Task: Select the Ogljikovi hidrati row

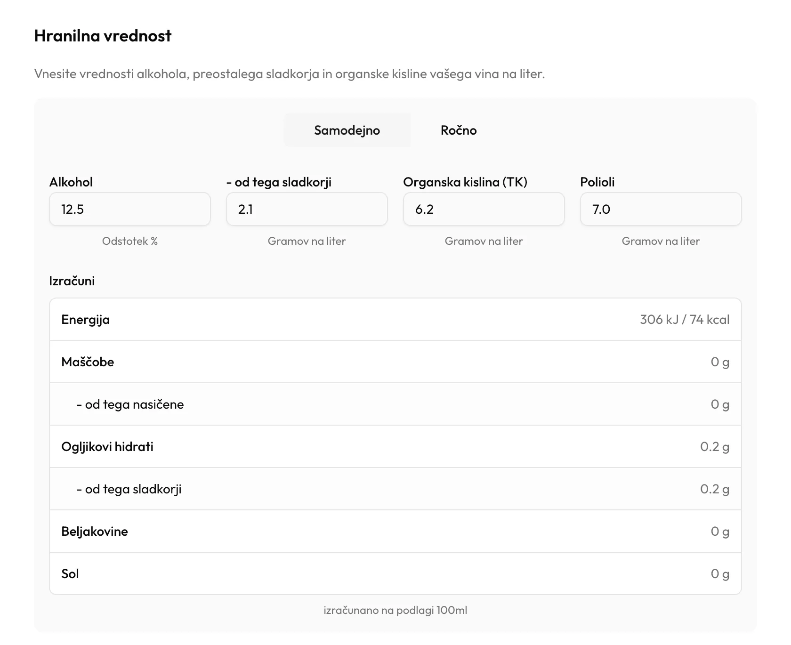Action: pyautogui.click(x=395, y=446)
